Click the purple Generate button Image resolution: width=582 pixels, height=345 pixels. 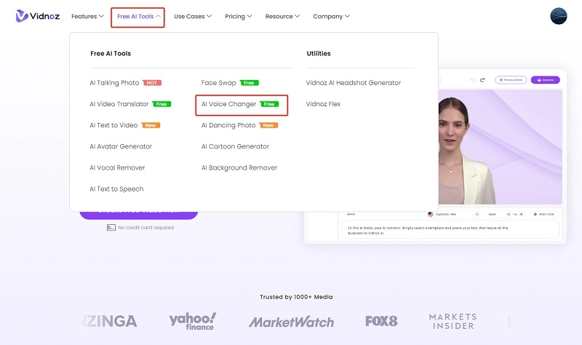(545, 80)
